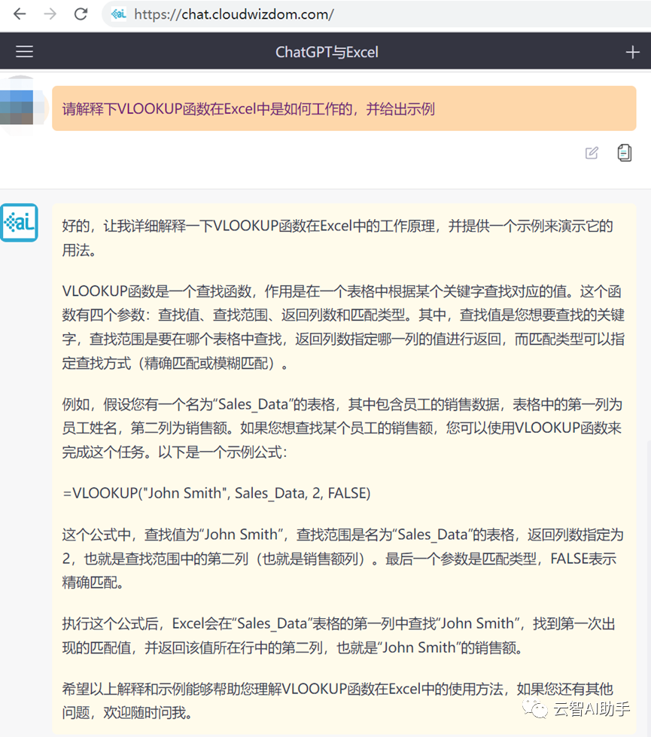Viewport: 651px width, 737px height.
Task: Click the AI assistant avatar icon
Action: click(x=19, y=222)
